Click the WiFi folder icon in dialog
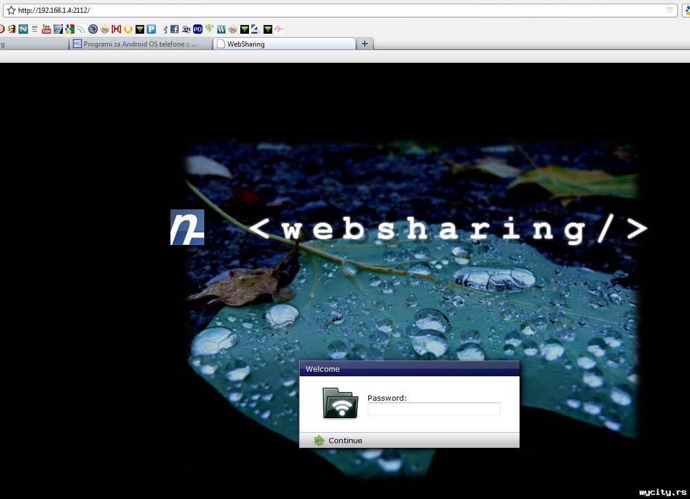 click(340, 403)
